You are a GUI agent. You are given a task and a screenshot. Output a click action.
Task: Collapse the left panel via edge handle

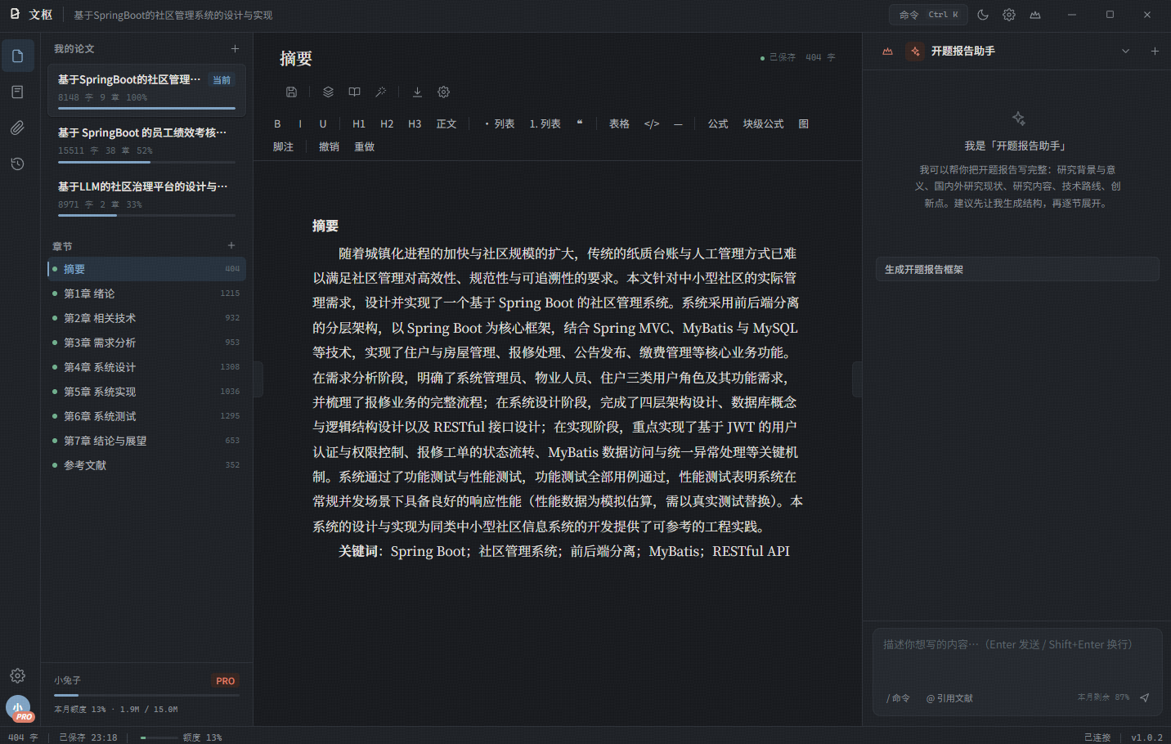[x=258, y=379]
